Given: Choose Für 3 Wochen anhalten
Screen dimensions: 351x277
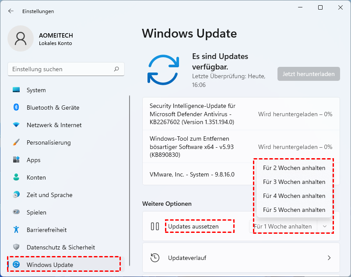Looking at the screenshot, I should click(294, 182).
